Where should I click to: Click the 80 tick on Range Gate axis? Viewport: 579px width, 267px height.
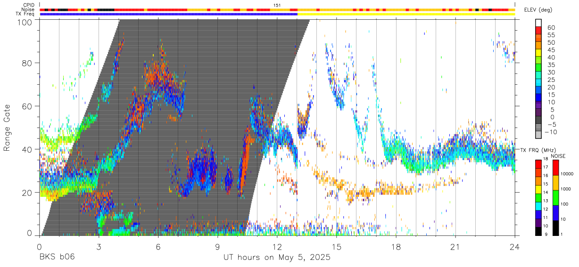tap(27, 63)
